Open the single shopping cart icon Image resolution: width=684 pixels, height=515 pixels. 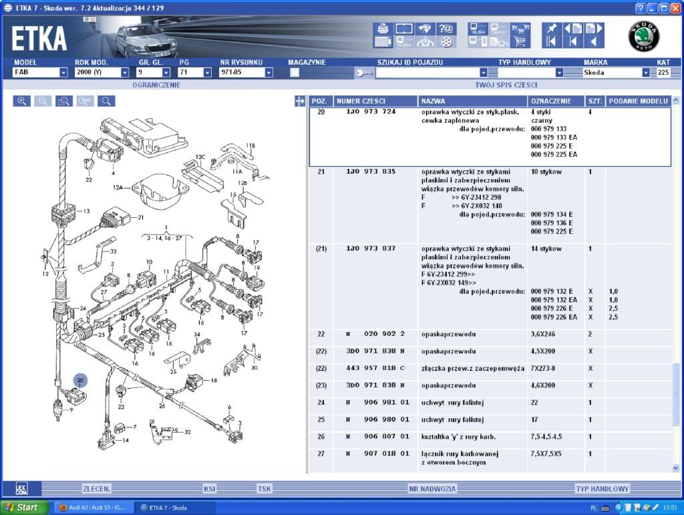(520, 42)
